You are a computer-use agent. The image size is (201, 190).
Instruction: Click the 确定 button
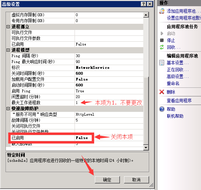[107, 180]
